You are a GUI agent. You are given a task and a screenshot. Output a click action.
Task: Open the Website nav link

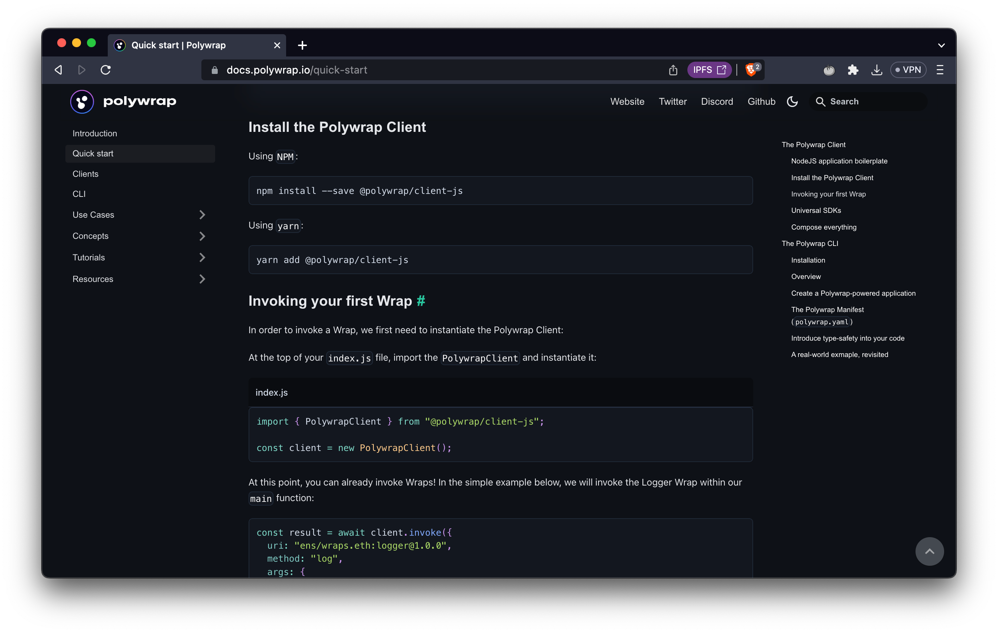point(627,101)
